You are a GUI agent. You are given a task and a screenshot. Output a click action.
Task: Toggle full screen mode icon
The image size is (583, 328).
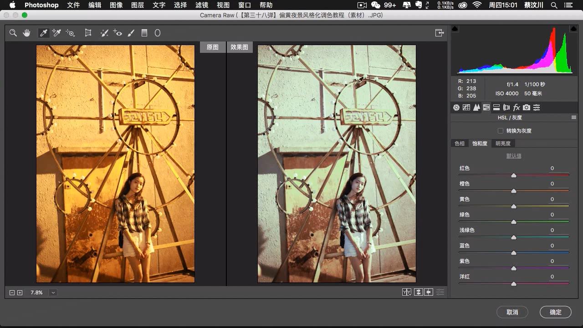[x=440, y=33]
